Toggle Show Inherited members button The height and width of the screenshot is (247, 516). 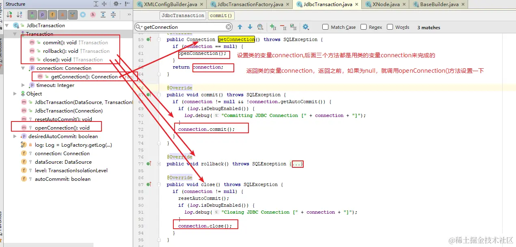pos(32,15)
